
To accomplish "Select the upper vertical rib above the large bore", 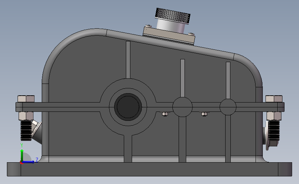I will pyautogui.click(x=128, y=60).
